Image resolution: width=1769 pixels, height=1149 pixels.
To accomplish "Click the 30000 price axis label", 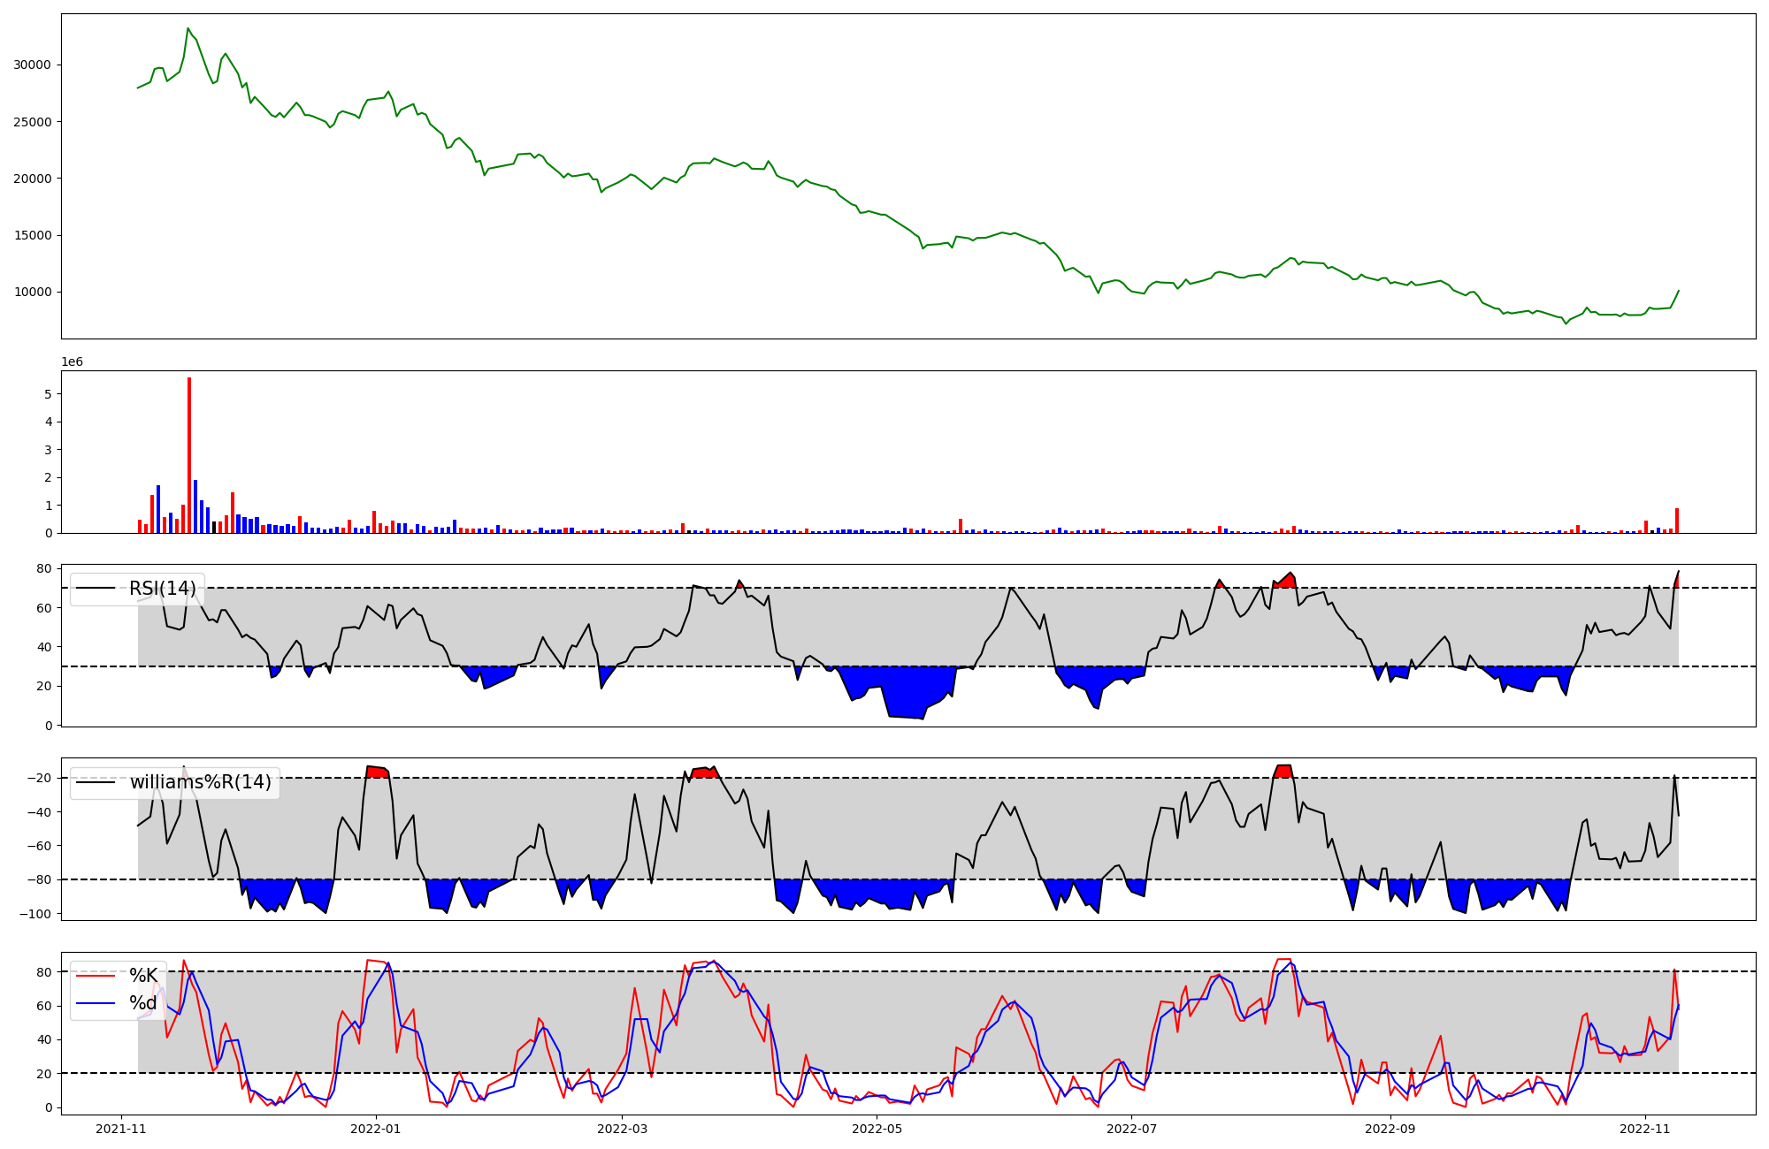I will [x=32, y=65].
